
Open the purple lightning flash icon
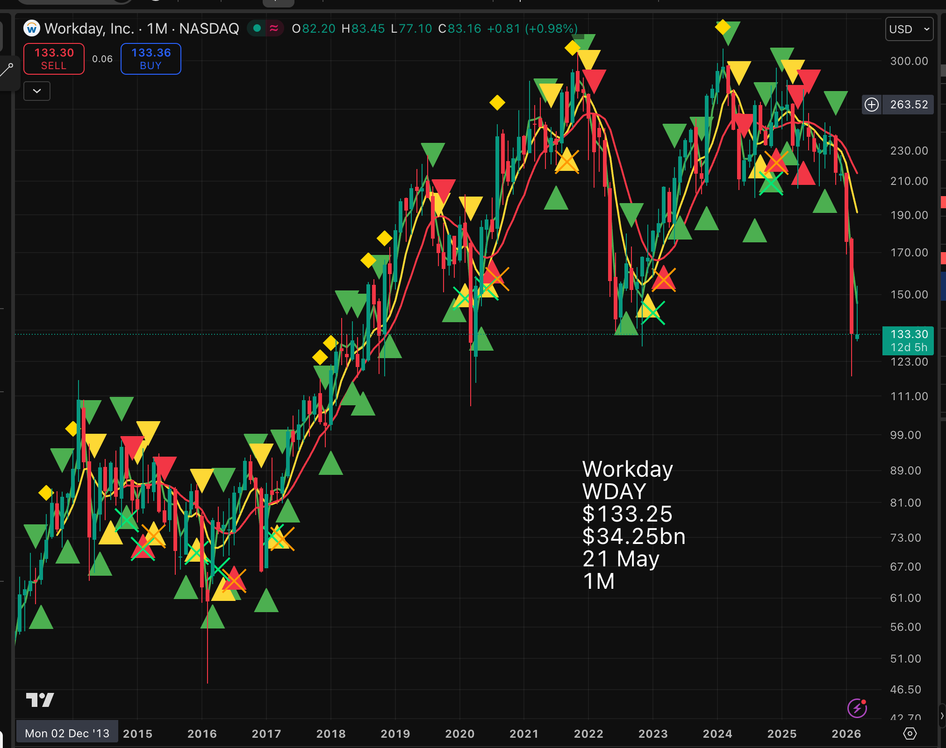[857, 708]
